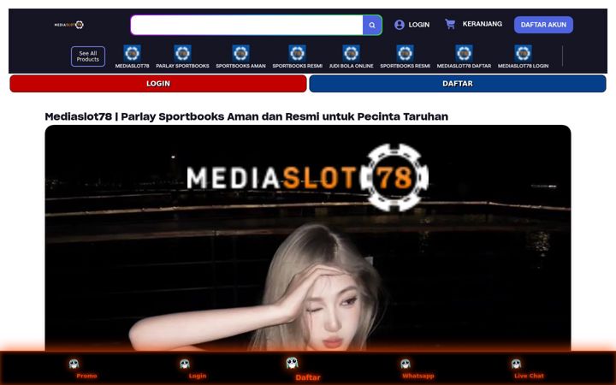Click the first SPORTBOOKS RESMI category icon

click(298, 53)
